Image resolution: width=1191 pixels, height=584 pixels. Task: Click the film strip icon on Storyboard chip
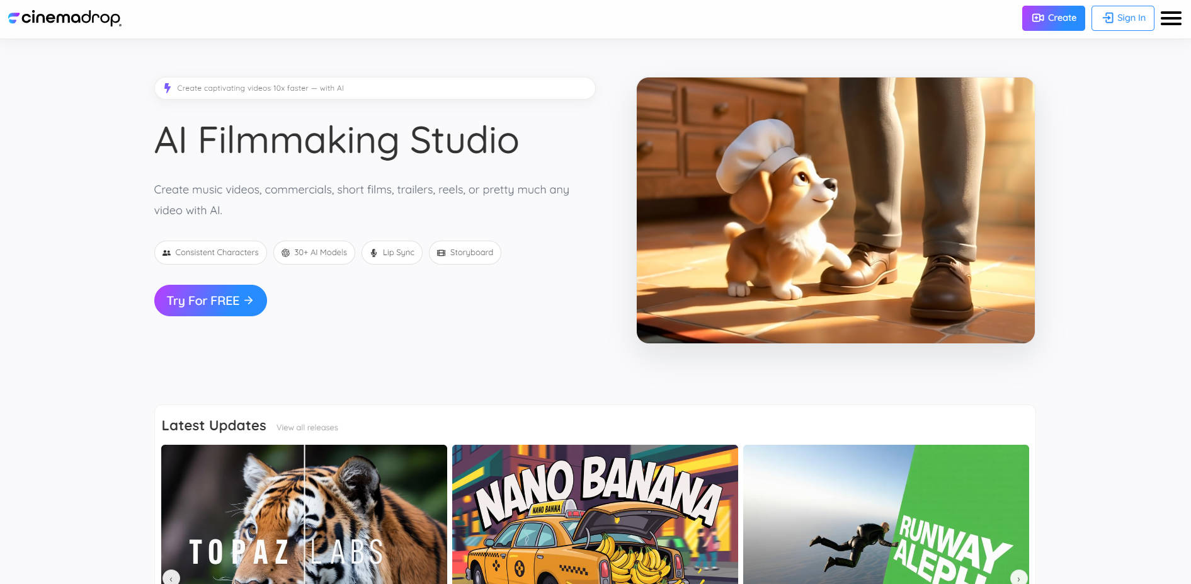[443, 252]
